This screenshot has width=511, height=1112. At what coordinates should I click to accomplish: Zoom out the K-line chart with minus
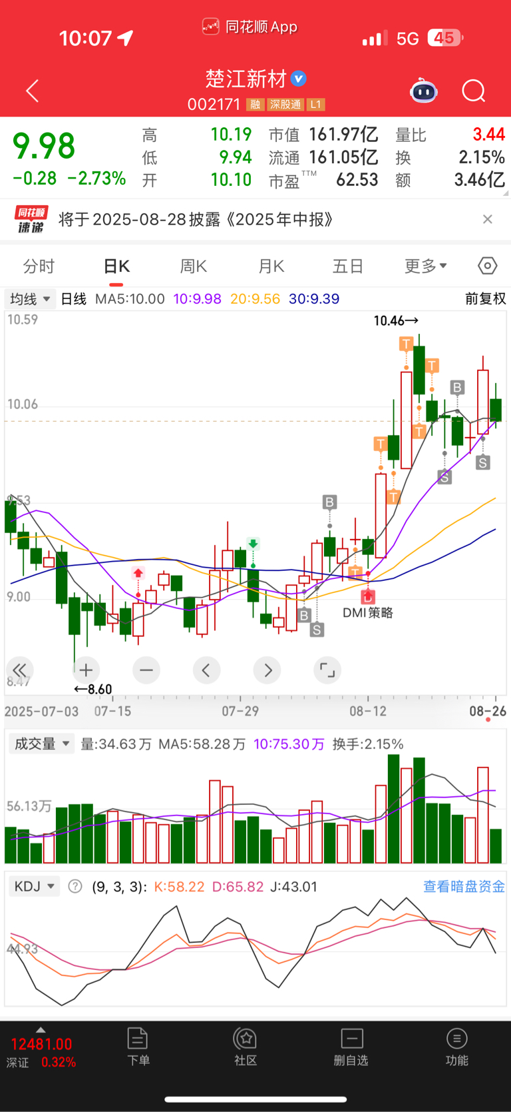(146, 670)
